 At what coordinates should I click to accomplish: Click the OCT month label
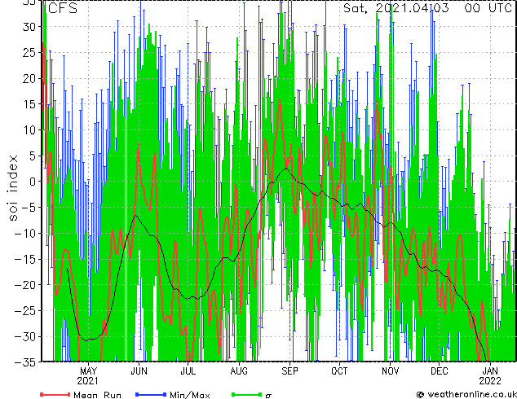tap(339, 371)
